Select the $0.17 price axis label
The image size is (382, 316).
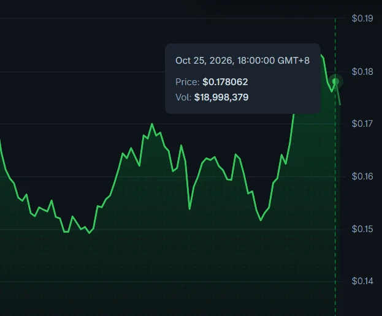point(362,124)
